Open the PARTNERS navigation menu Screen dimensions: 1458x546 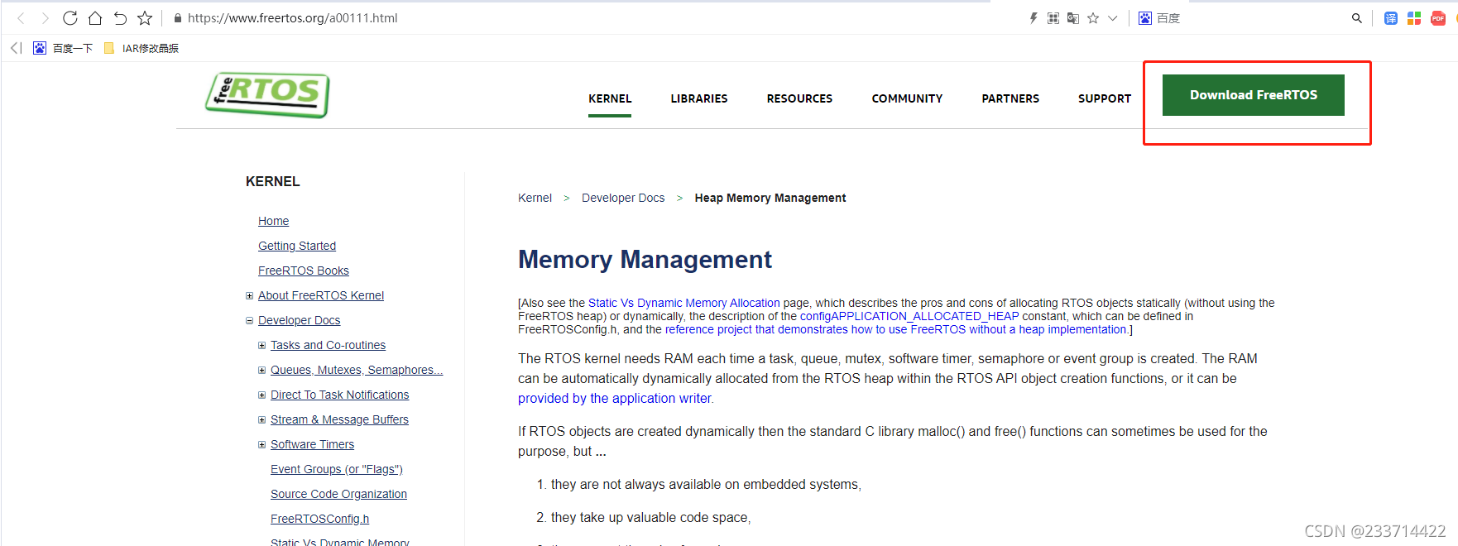tap(1010, 98)
